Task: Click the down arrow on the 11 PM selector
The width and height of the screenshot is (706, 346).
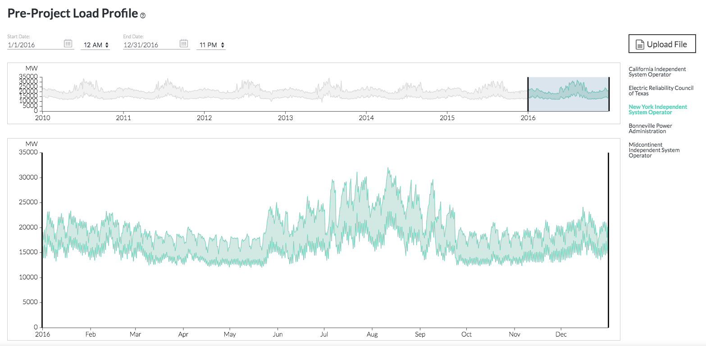Action: (223, 46)
